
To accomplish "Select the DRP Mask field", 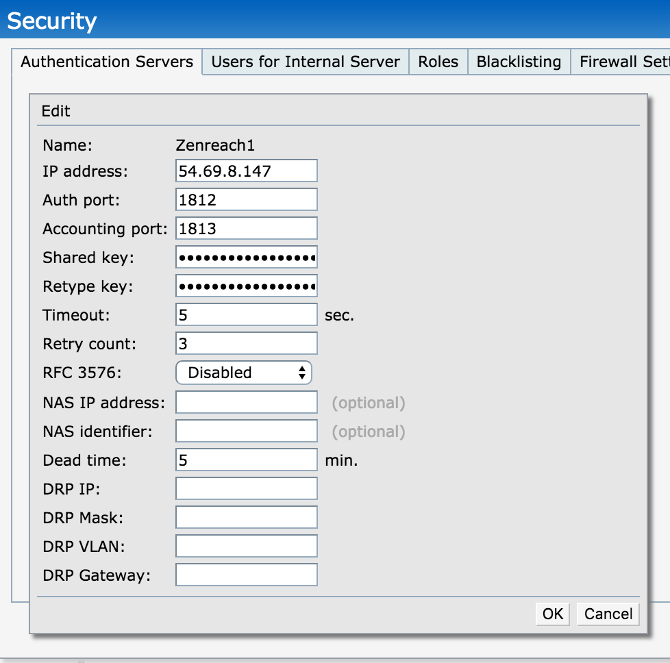I will tap(246, 518).
